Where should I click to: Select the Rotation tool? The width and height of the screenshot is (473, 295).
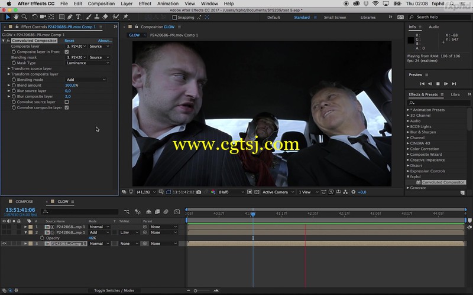pyautogui.click(x=35, y=17)
